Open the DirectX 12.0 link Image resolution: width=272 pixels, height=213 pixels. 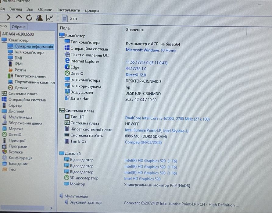(x=136, y=75)
